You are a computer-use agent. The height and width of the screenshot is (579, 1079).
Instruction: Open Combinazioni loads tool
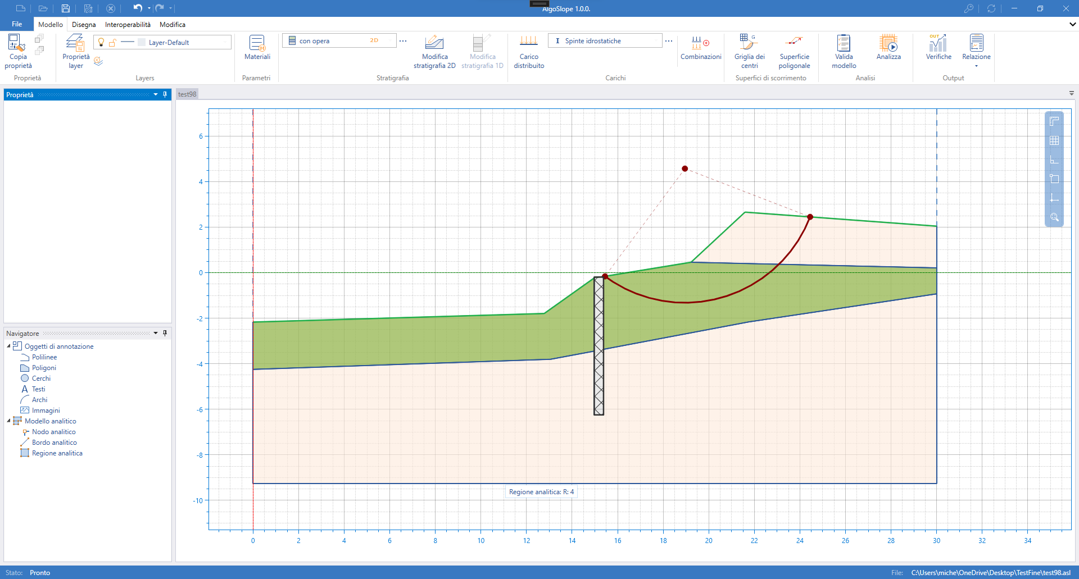(x=701, y=48)
